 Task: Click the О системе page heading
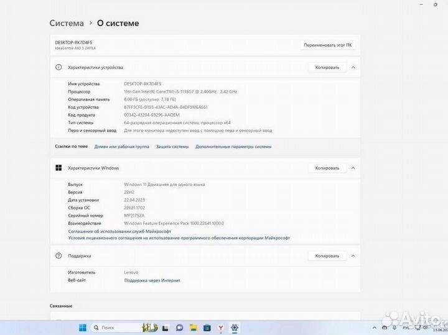[118, 23]
